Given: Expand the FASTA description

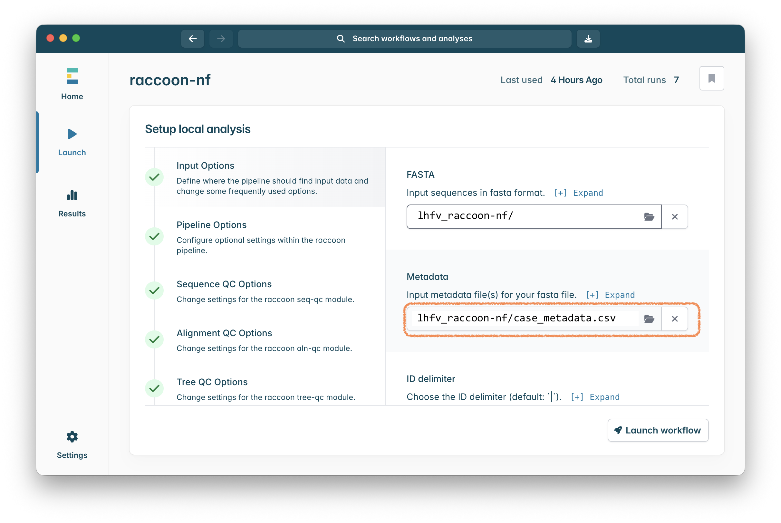Looking at the screenshot, I should coord(578,193).
